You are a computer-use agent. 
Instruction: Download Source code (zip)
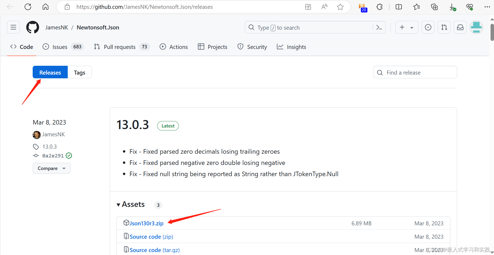(151, 237)
